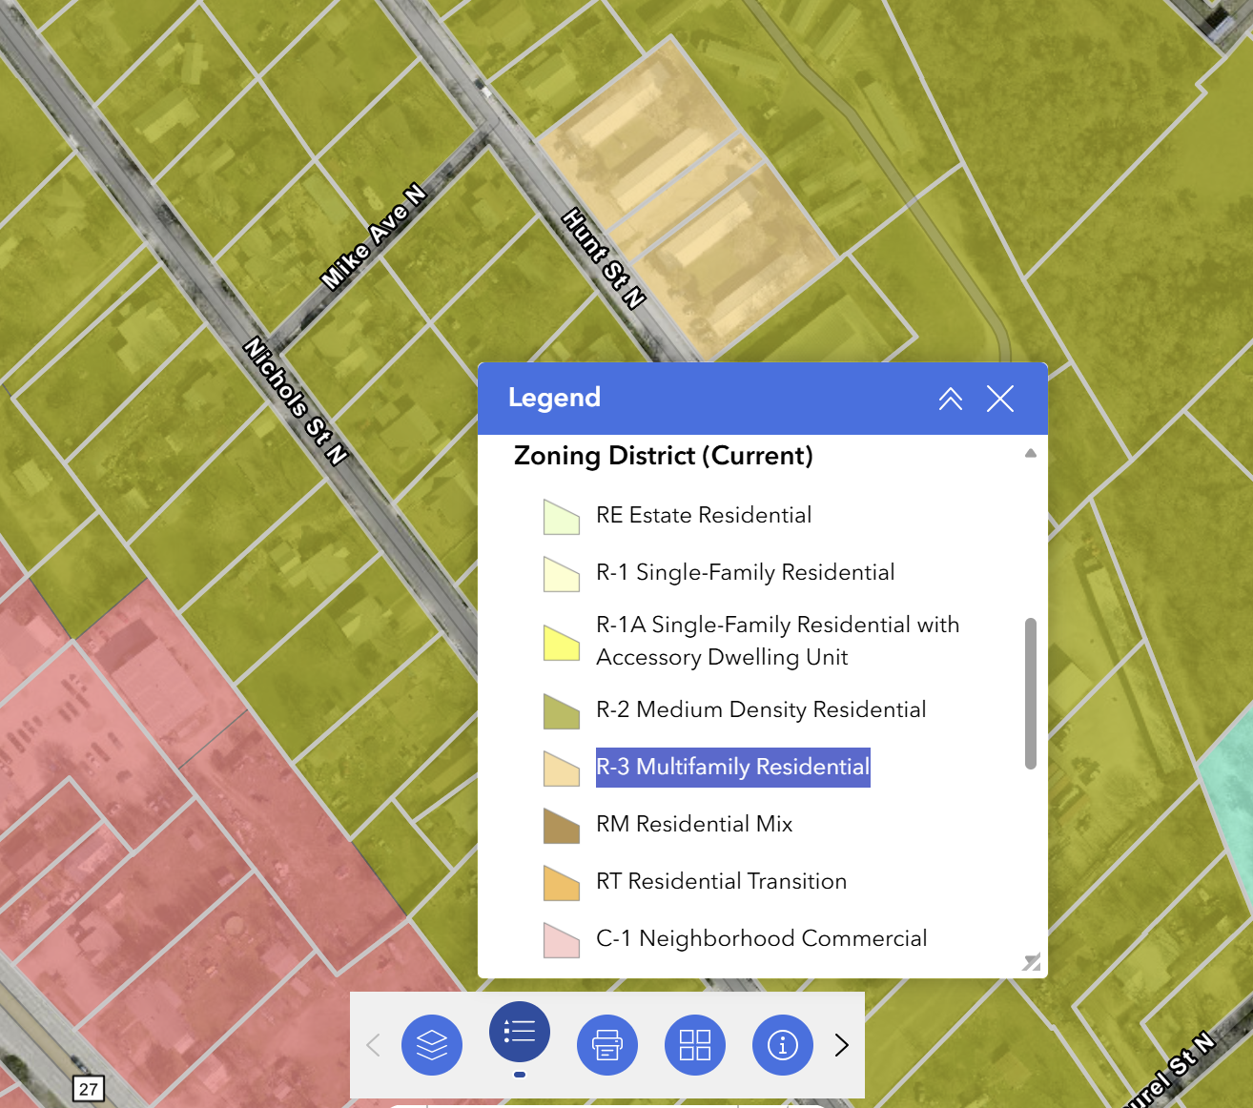Open the Print widget
Viewport: 1253px width, 1108px height.
click(607, 1045)
